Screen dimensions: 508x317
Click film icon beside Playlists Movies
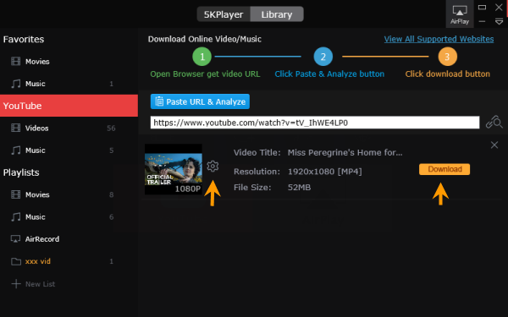[15, 194]
